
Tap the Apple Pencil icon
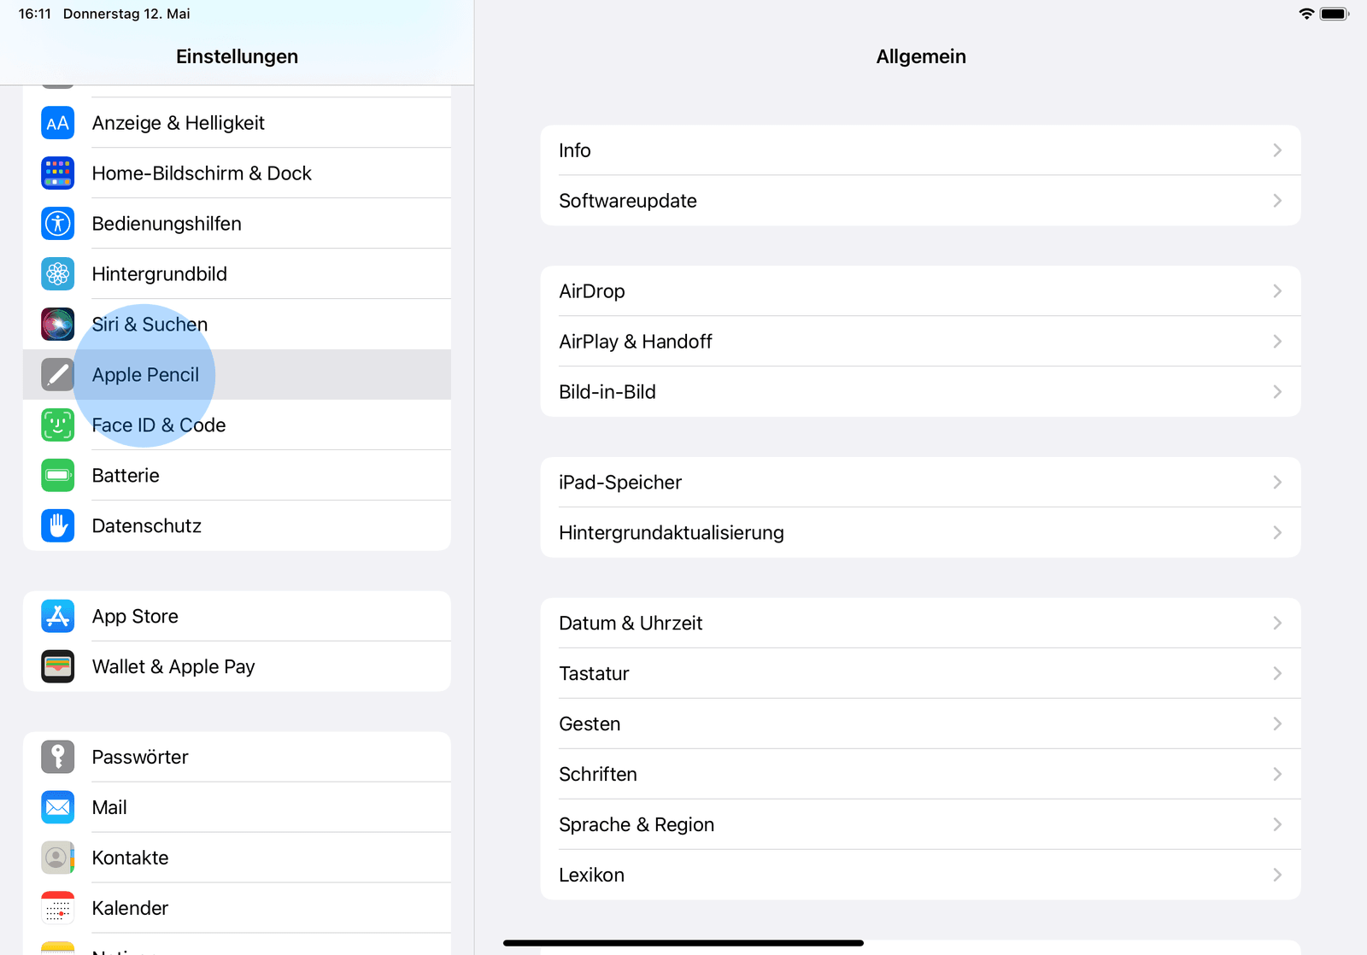[x=58, y=375]
